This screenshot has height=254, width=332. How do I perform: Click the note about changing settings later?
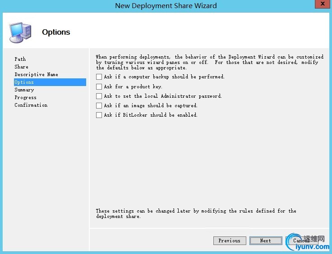pos(196,213)
